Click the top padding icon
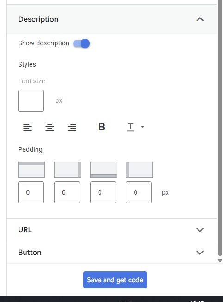This screenshot has height=302, width=223. [31, 170]
